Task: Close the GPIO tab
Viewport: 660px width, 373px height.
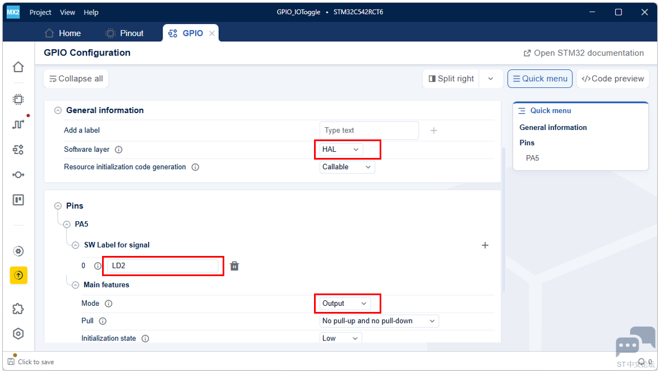Action: [212, 34]
